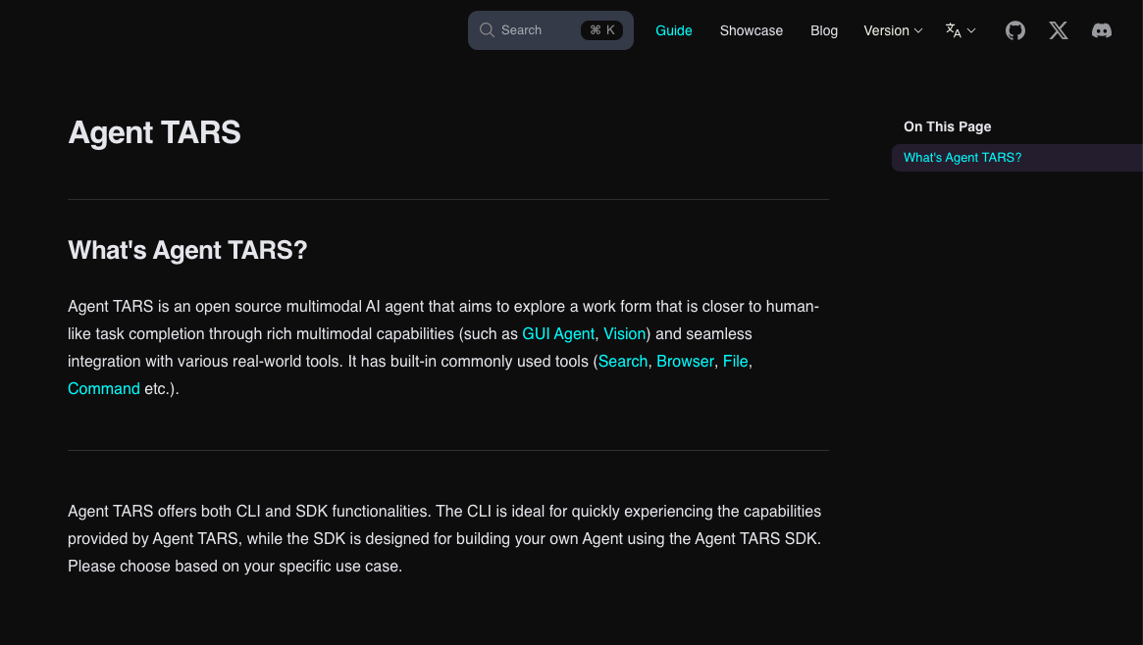Follow the GUI Agent link
1143x645 pixels.
click(x=558, y=334)
